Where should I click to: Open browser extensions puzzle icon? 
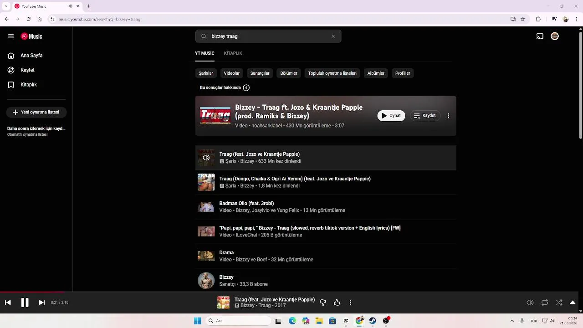coord(538,19)
